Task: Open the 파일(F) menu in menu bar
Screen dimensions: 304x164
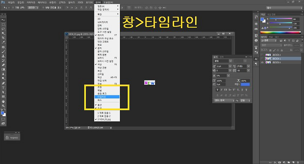Action: click(x=11, y=3)
